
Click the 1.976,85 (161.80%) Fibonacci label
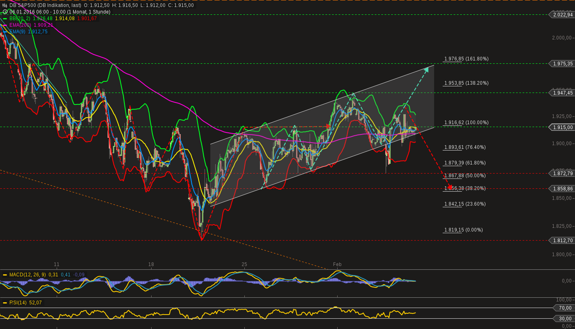coord(466,59)
